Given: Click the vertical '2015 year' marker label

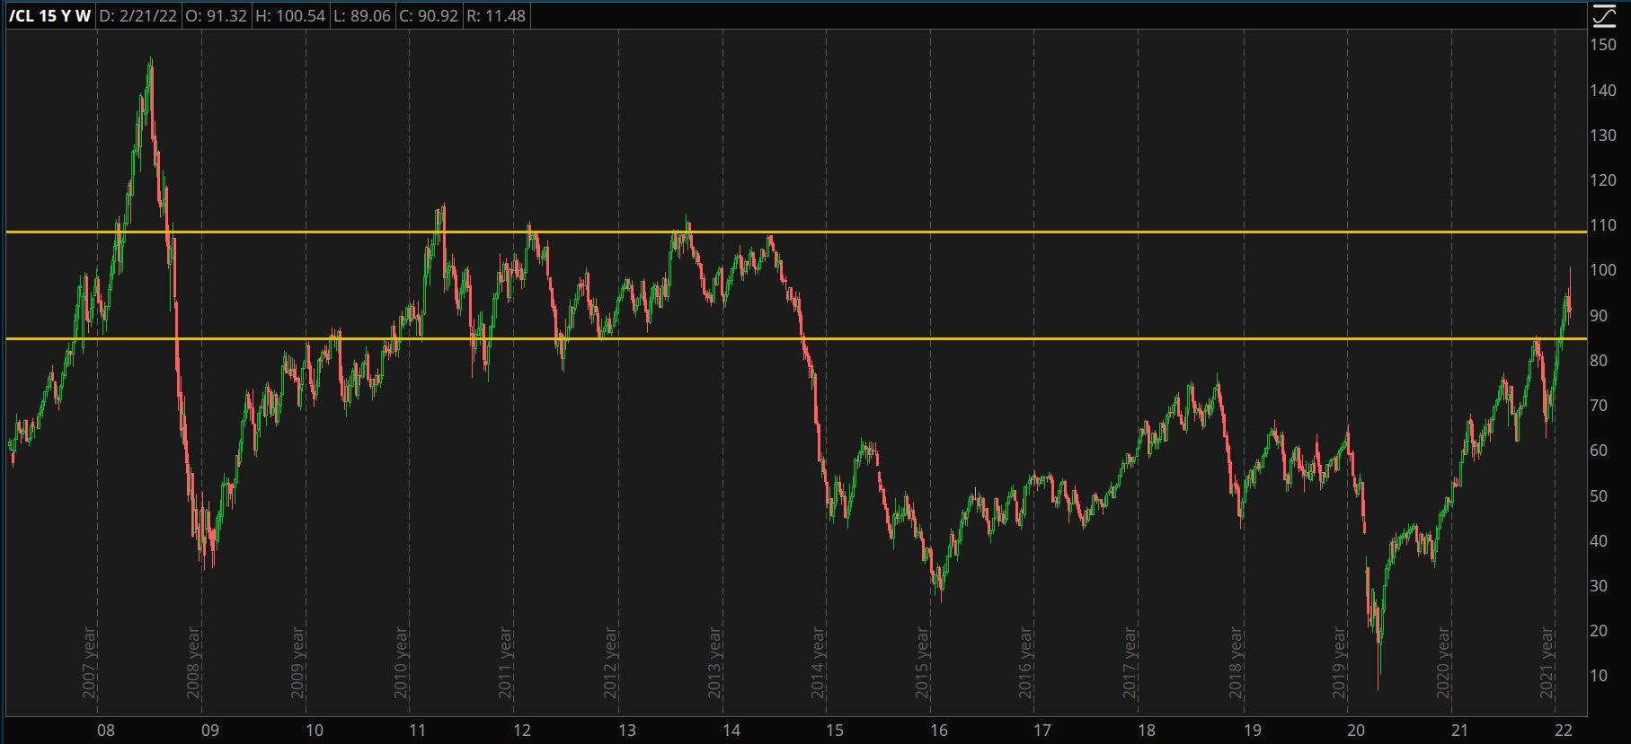Looking at the screenshot, I should tap(923, 662).
